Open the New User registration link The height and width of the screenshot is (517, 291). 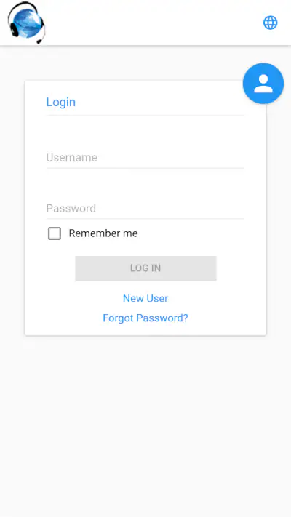[145, 298]
